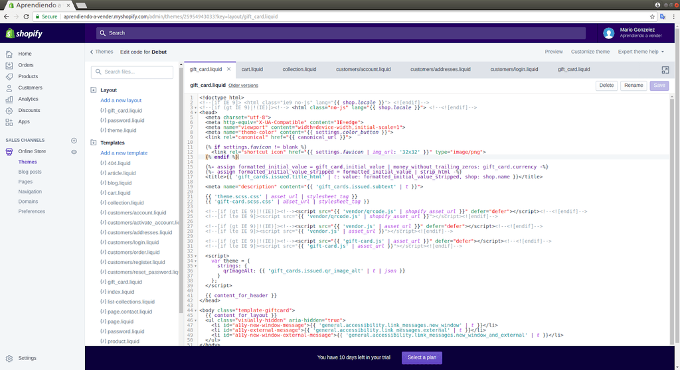Open customers/order.liquid file
The width and height of the screenshot is (680, 370).
[x=130, y=252]
